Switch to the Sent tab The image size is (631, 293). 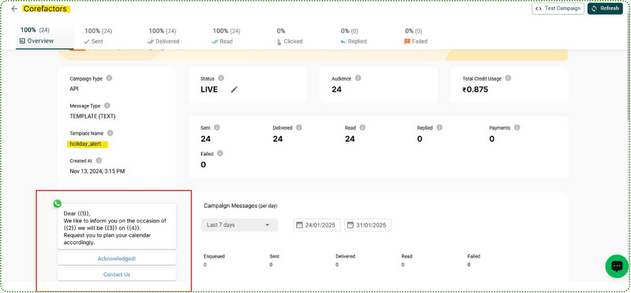(x=98, y=36)
